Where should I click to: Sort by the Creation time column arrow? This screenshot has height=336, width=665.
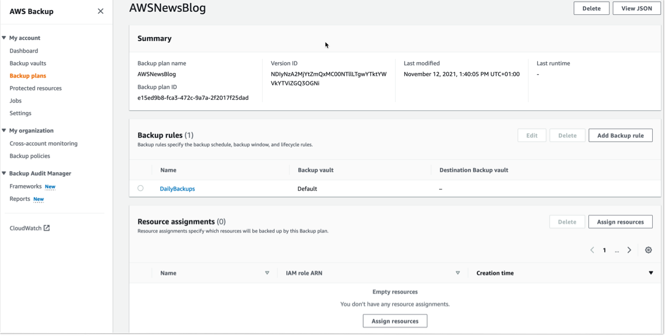click(651, 272)
